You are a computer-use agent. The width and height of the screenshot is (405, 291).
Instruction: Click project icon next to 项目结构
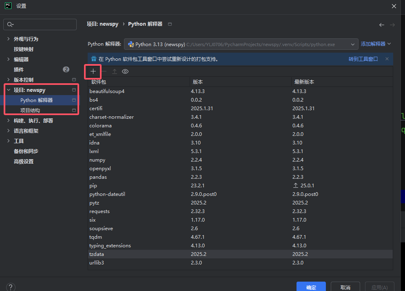(x=74, y=110)
